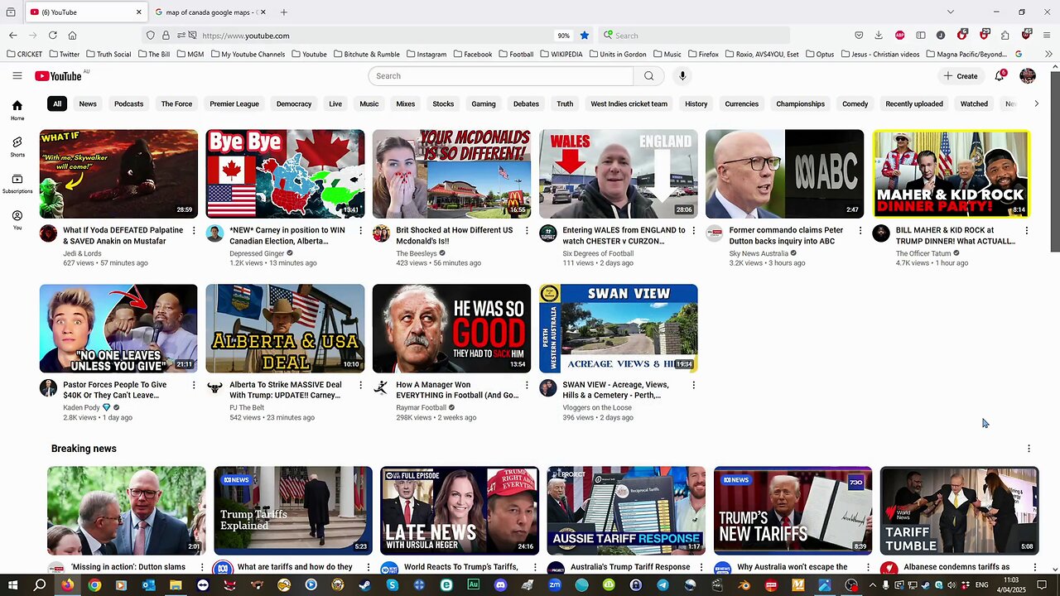
Task: Open 'How A Manager Won EVERYTHING' video title
Action: click(457, 390)
